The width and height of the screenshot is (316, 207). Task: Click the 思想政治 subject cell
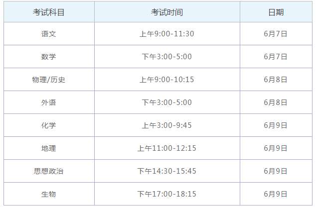[49, 171]
